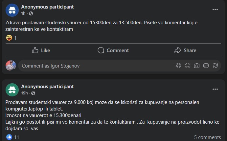Image resolution: width=227 pixels, height=141 pixels.
Task: Click the camera icon to attach photo
Action: coord(197,66)
